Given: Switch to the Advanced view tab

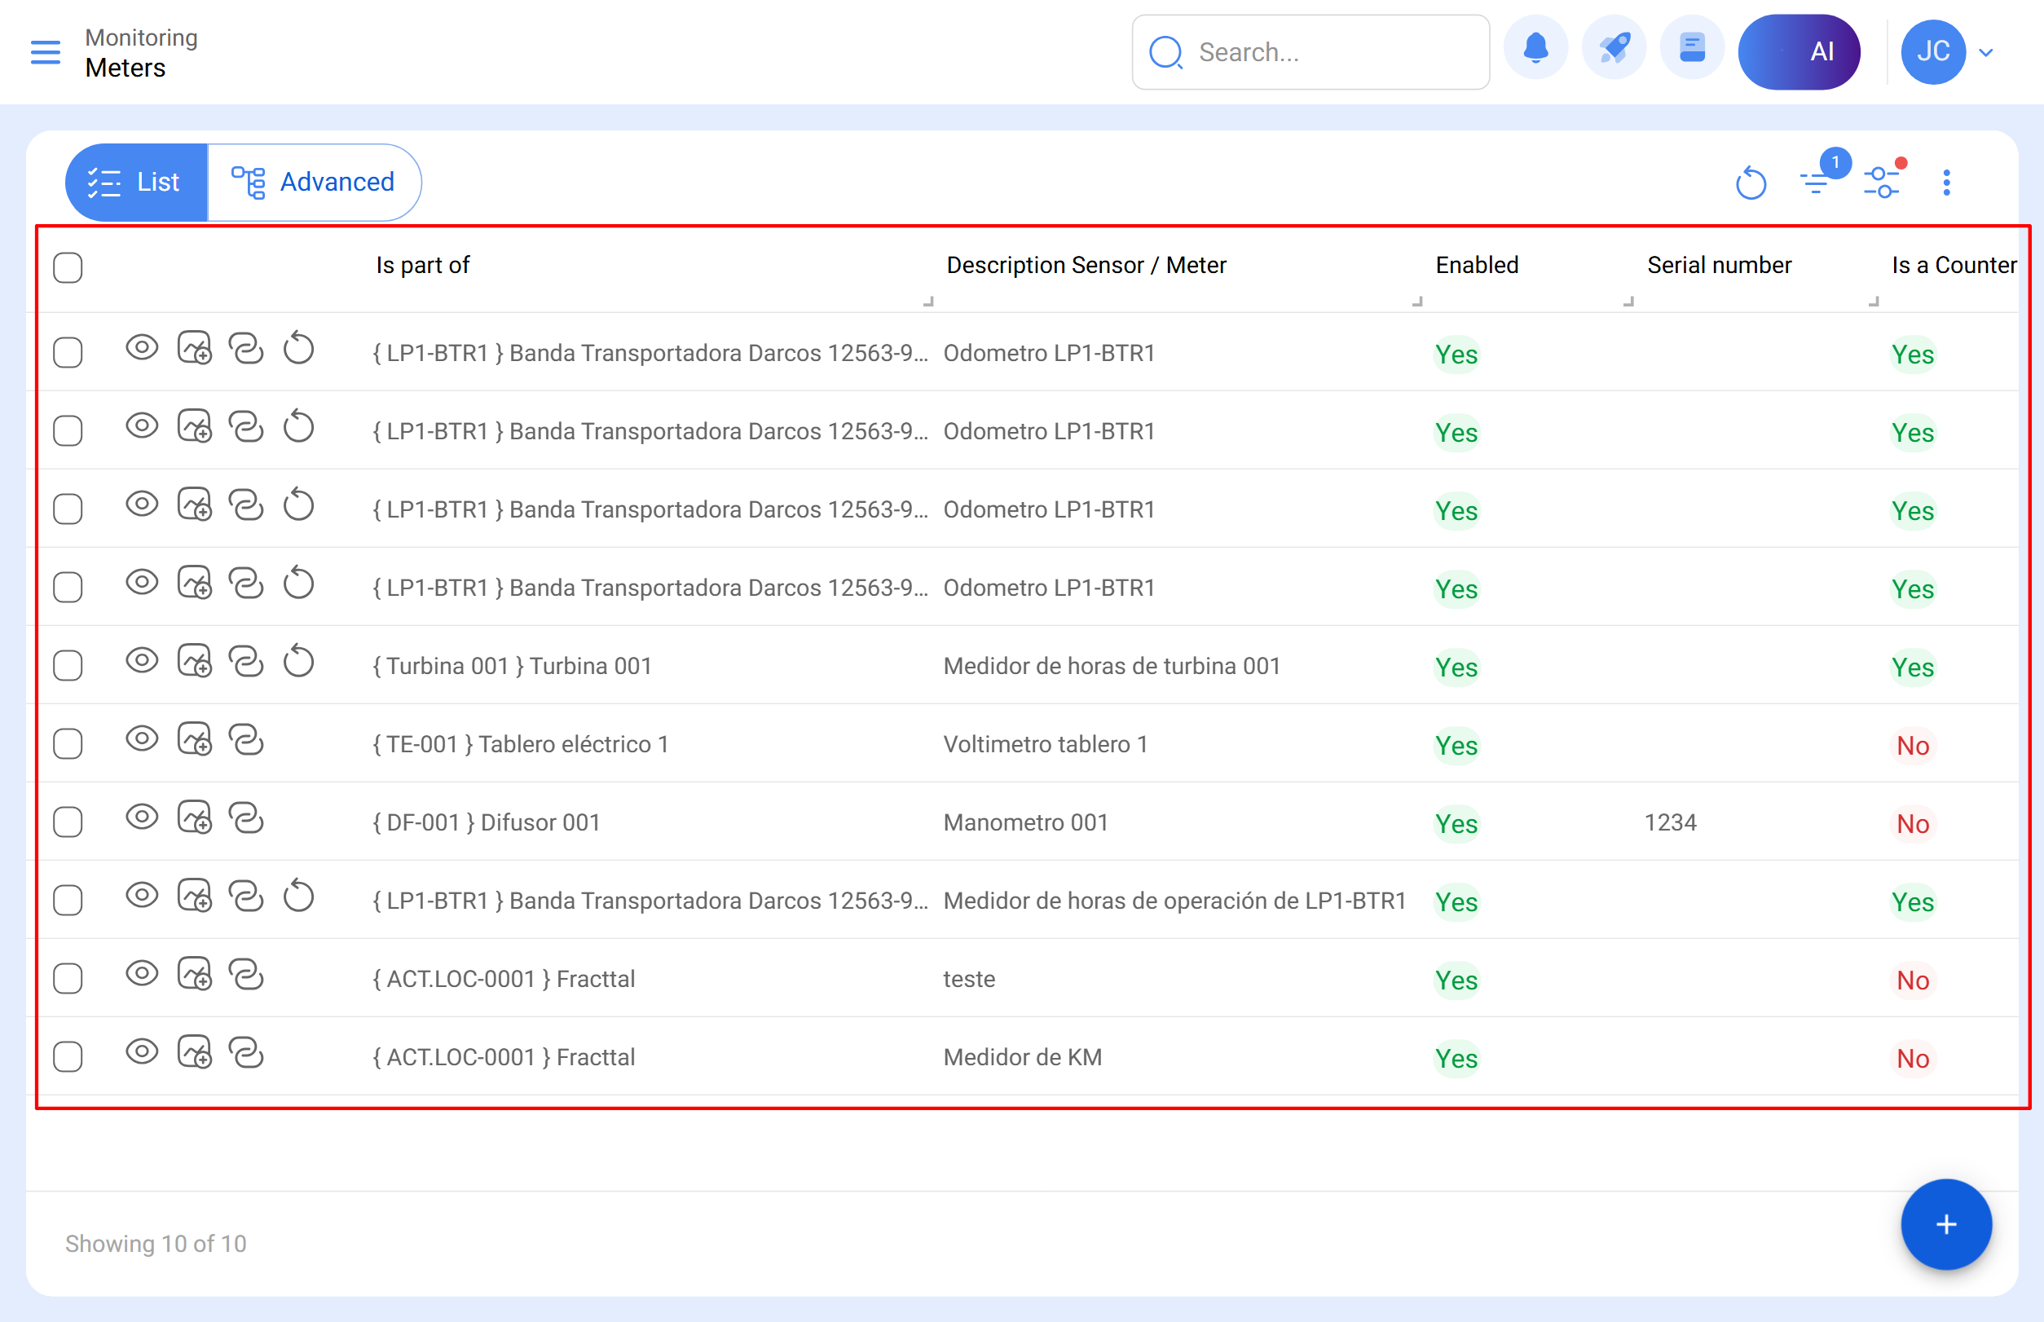Looking at the screenshot, I should pos(315,181).
